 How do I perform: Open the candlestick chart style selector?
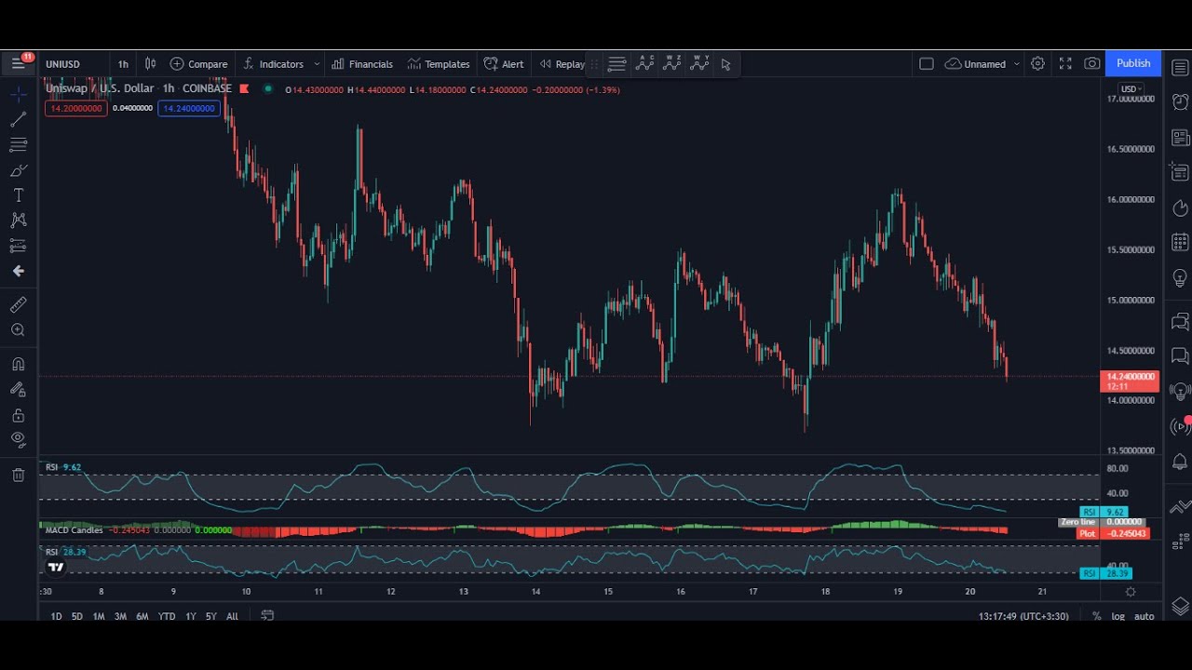pos(150,63)
